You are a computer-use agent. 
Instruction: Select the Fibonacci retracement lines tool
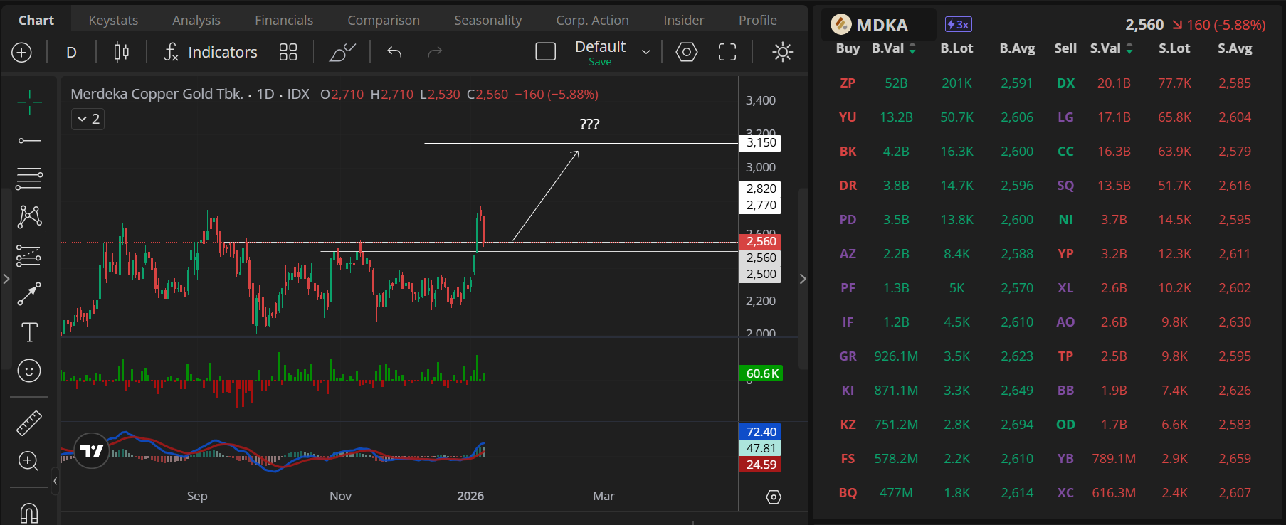point(29,178)
